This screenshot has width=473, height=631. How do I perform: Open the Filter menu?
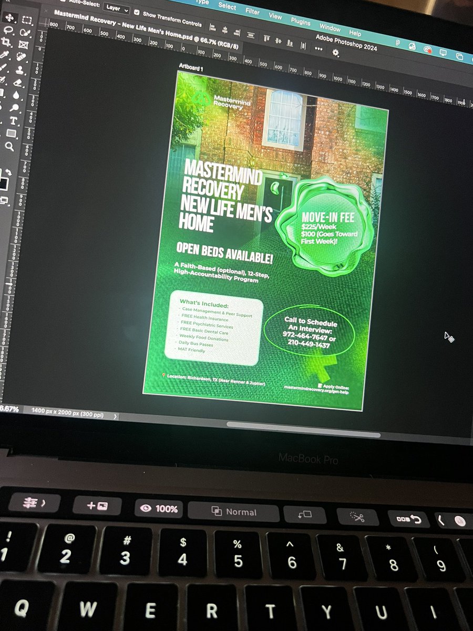[252, 12]
